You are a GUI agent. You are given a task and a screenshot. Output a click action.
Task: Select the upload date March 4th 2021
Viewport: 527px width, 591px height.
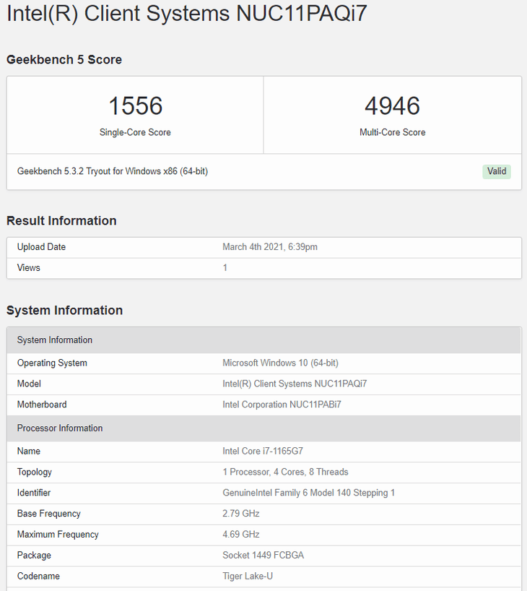[269, 247]
